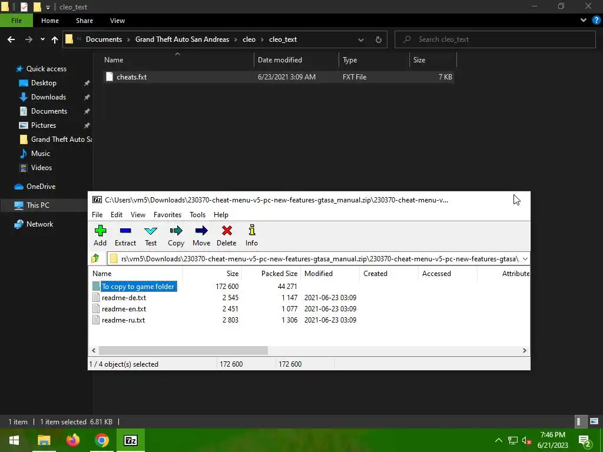The image size is (603, 452).
Task: Open Desktop in Quick access sidebar
Action: [x=44, y=82]
